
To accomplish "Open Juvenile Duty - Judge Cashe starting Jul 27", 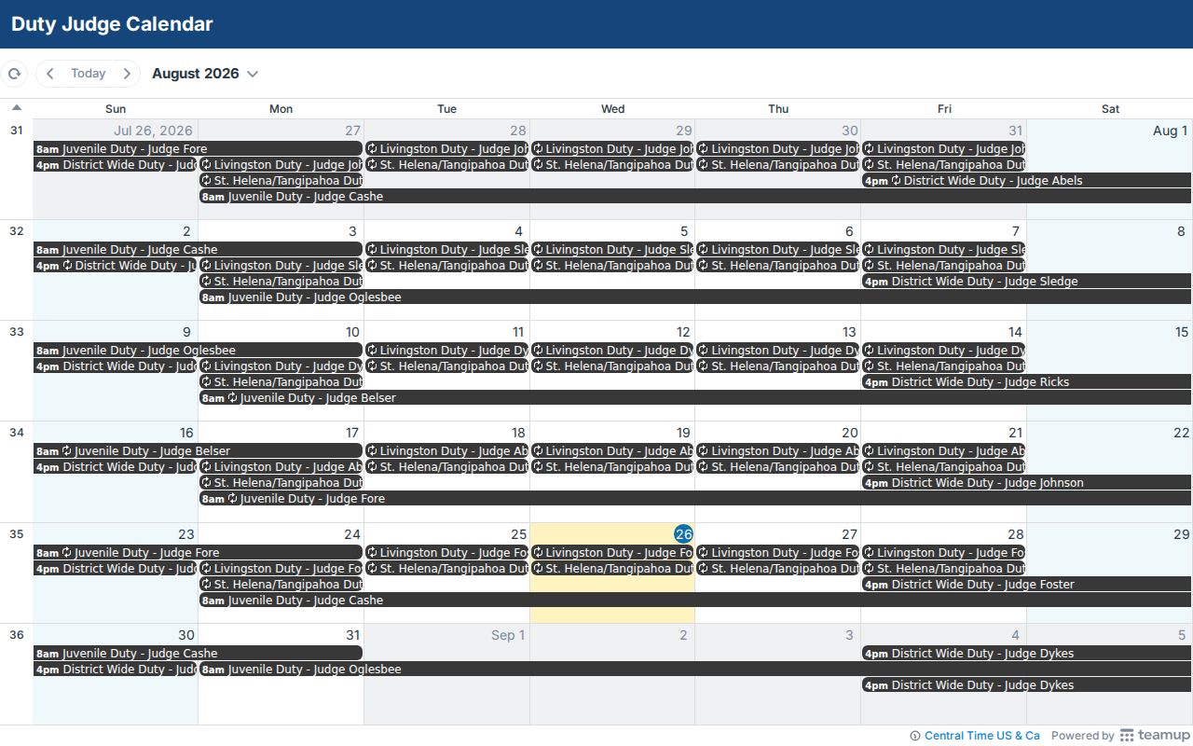I will click(695, 197).
